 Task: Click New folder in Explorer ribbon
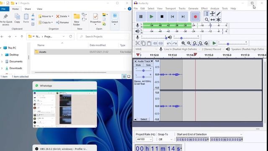coord(77,20)
